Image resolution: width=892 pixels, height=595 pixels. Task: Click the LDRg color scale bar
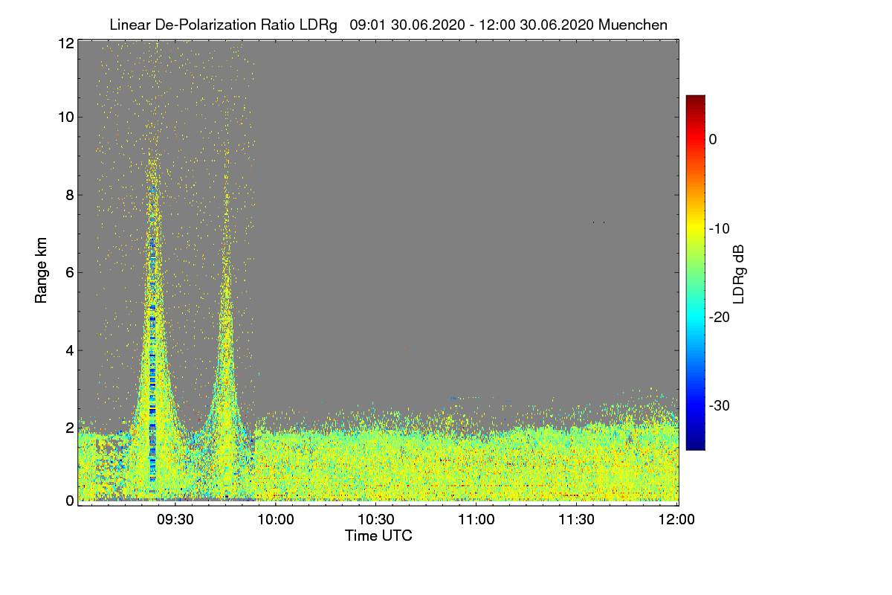coord(695,272)
